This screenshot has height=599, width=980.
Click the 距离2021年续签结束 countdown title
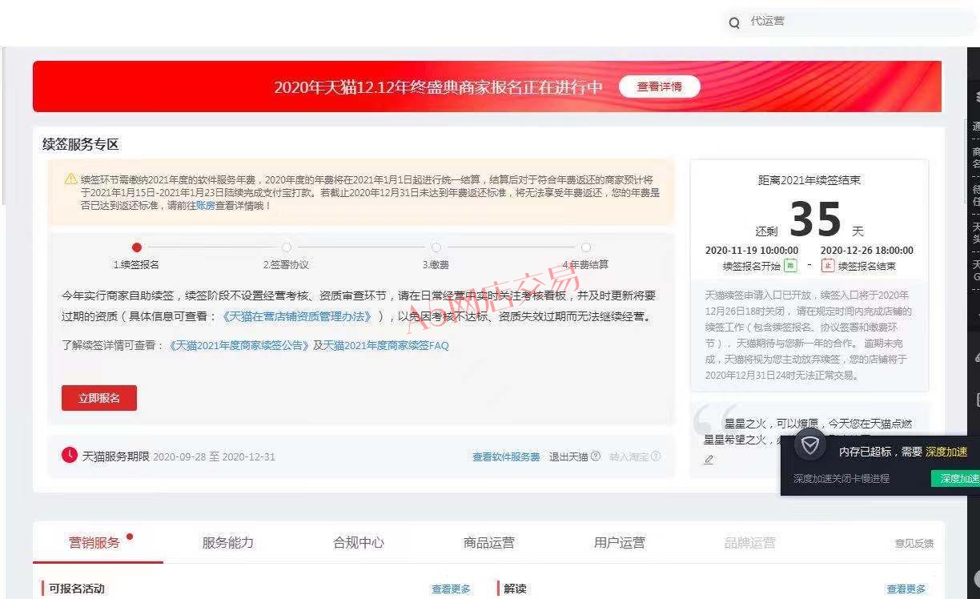click(x=809, y=180)
